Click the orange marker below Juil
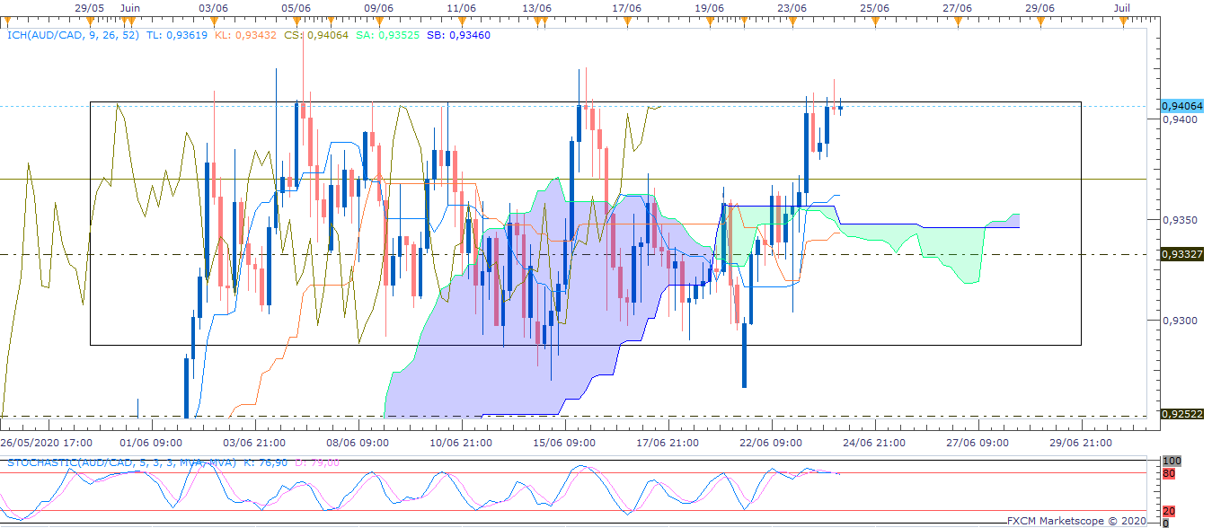This screenshot has height=528, width=1212. pos(1122,19)
